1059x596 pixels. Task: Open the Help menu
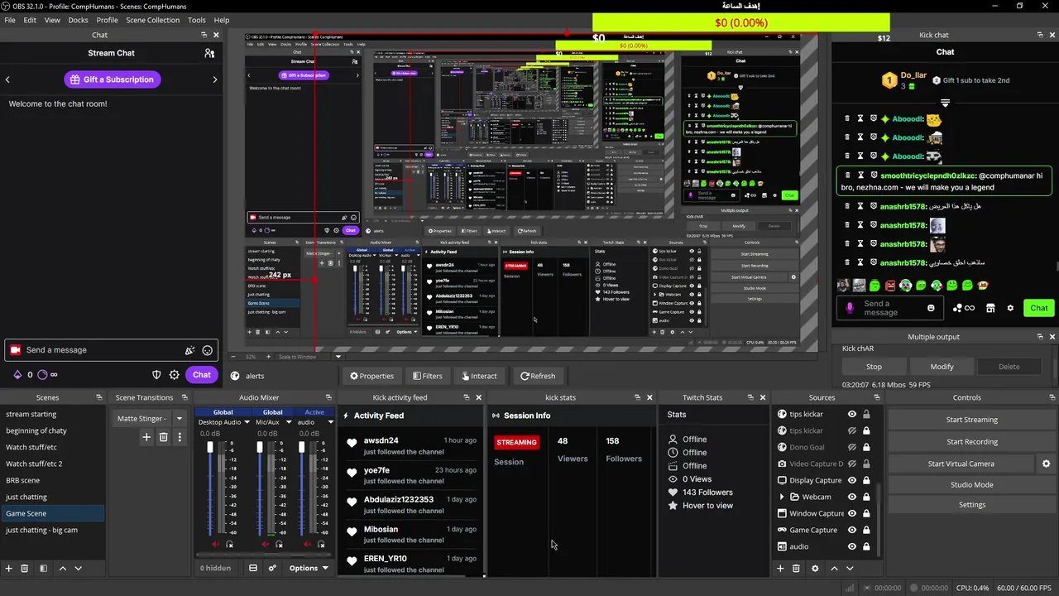click(x=222, y=20)
